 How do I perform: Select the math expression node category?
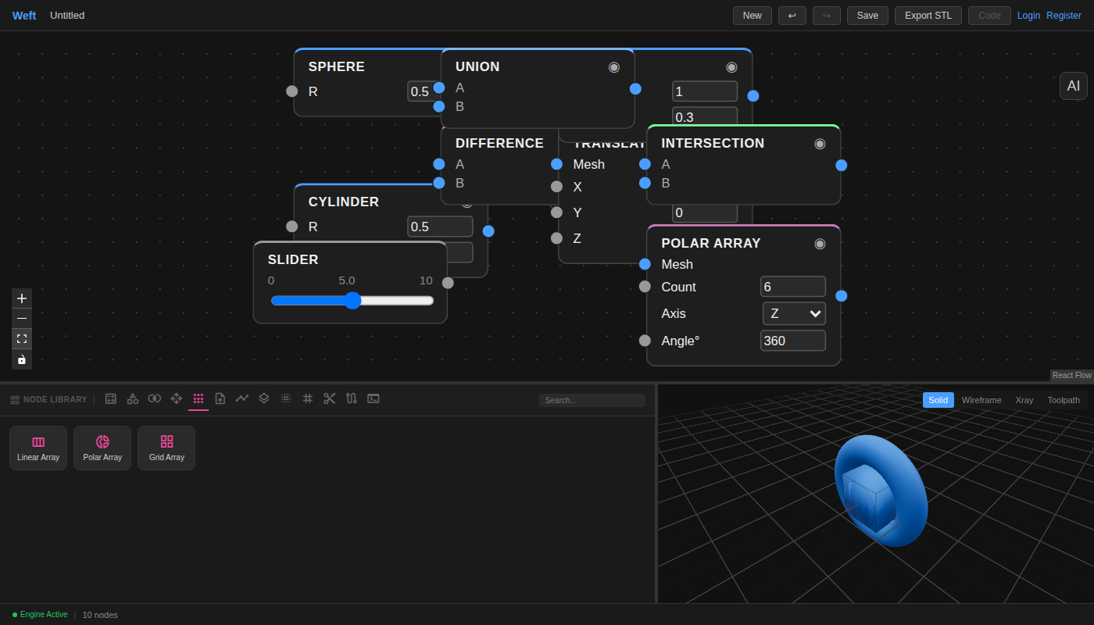pos(111,398)
